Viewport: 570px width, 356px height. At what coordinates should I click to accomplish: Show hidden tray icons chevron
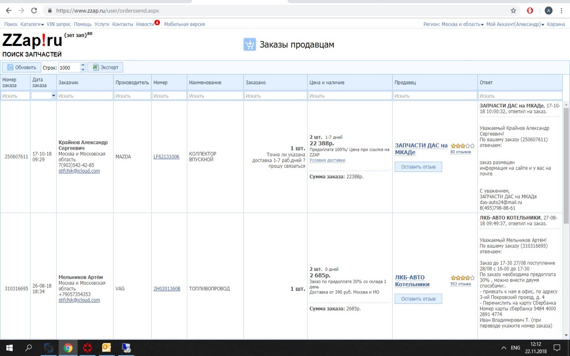pyautogui.click(x=503, y=348)
